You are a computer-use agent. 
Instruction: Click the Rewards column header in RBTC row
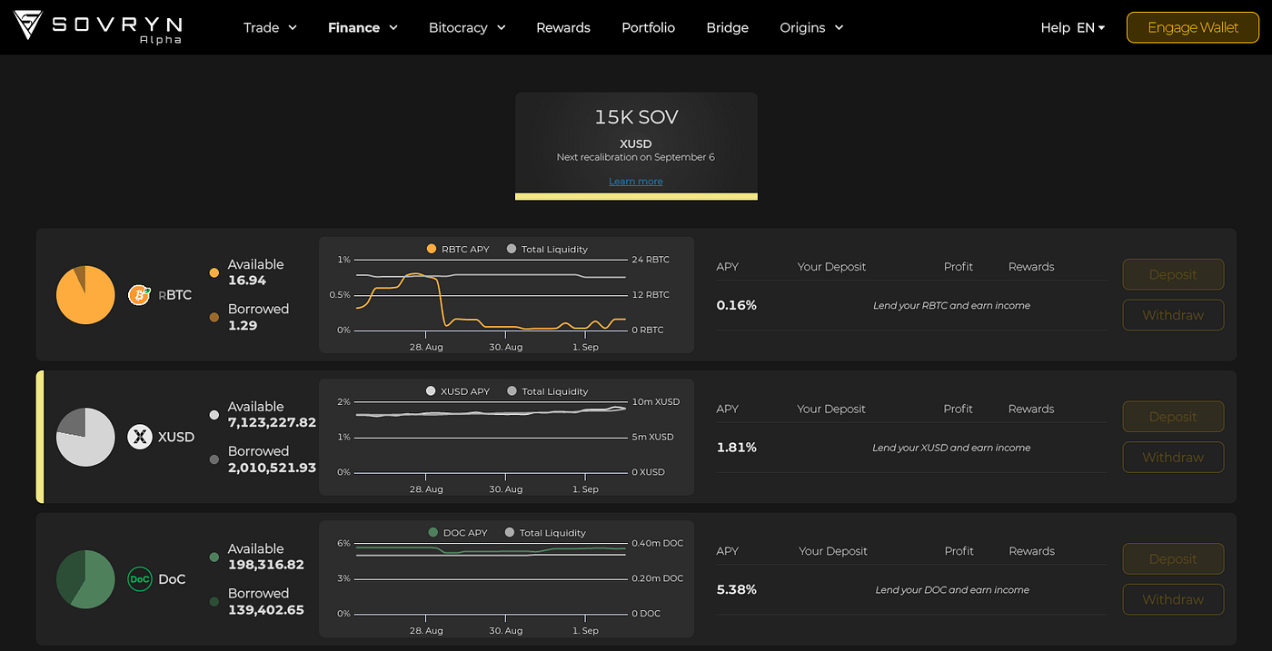(1031, 267)
